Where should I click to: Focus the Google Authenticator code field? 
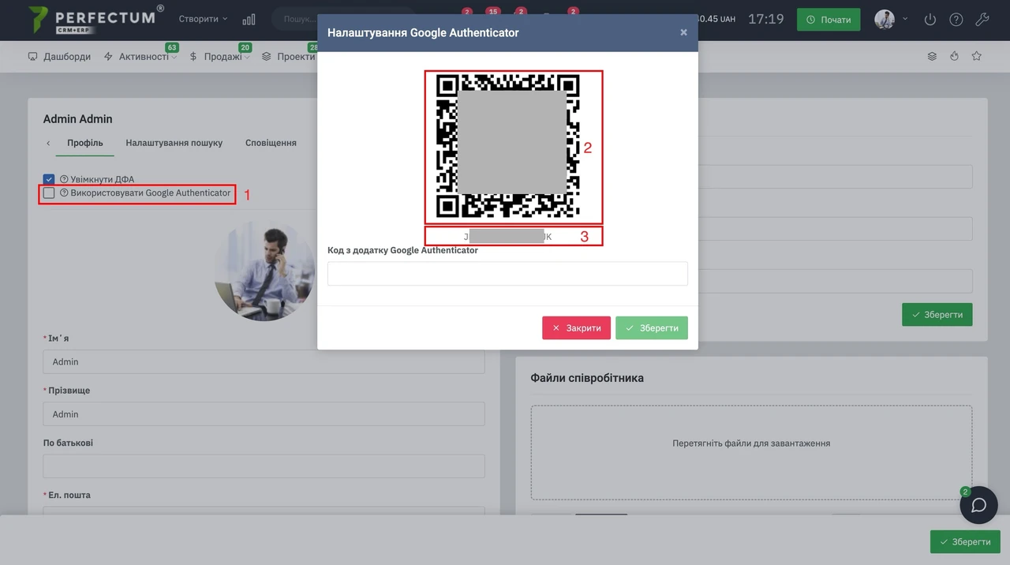(507, 273)
